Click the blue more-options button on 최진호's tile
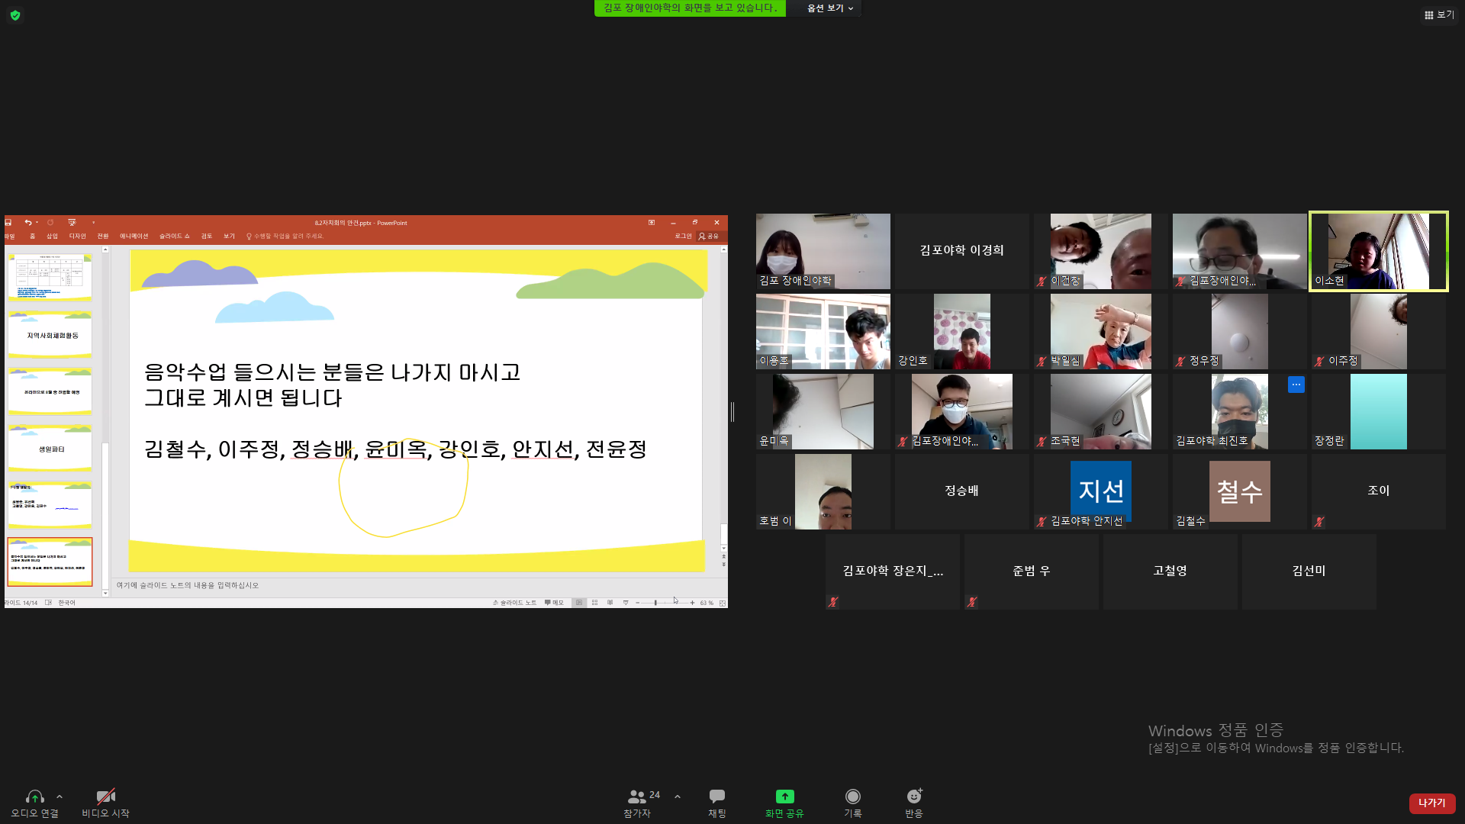The width and height of the screenshot is (1465, 824). click(x=1296, y=385)
